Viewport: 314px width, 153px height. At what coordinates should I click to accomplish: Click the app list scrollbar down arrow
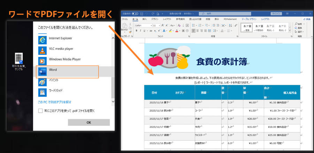(113, 102)
